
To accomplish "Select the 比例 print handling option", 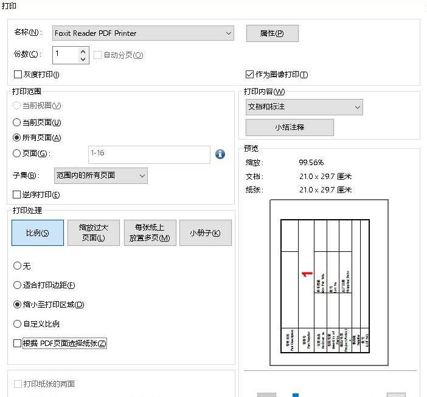I will [37, 233].
